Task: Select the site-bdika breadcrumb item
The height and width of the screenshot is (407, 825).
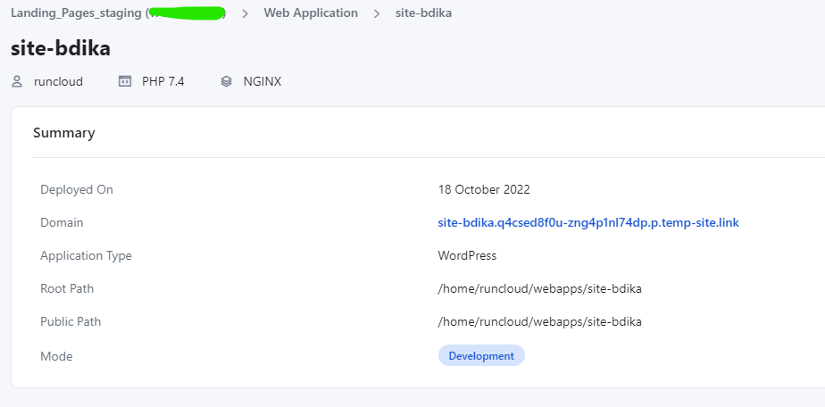Action: pos(423,13)
